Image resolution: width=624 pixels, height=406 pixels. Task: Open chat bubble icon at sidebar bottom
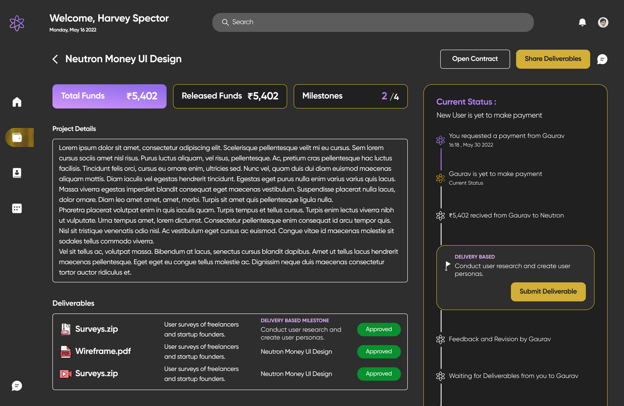click(x=17, y=386)
